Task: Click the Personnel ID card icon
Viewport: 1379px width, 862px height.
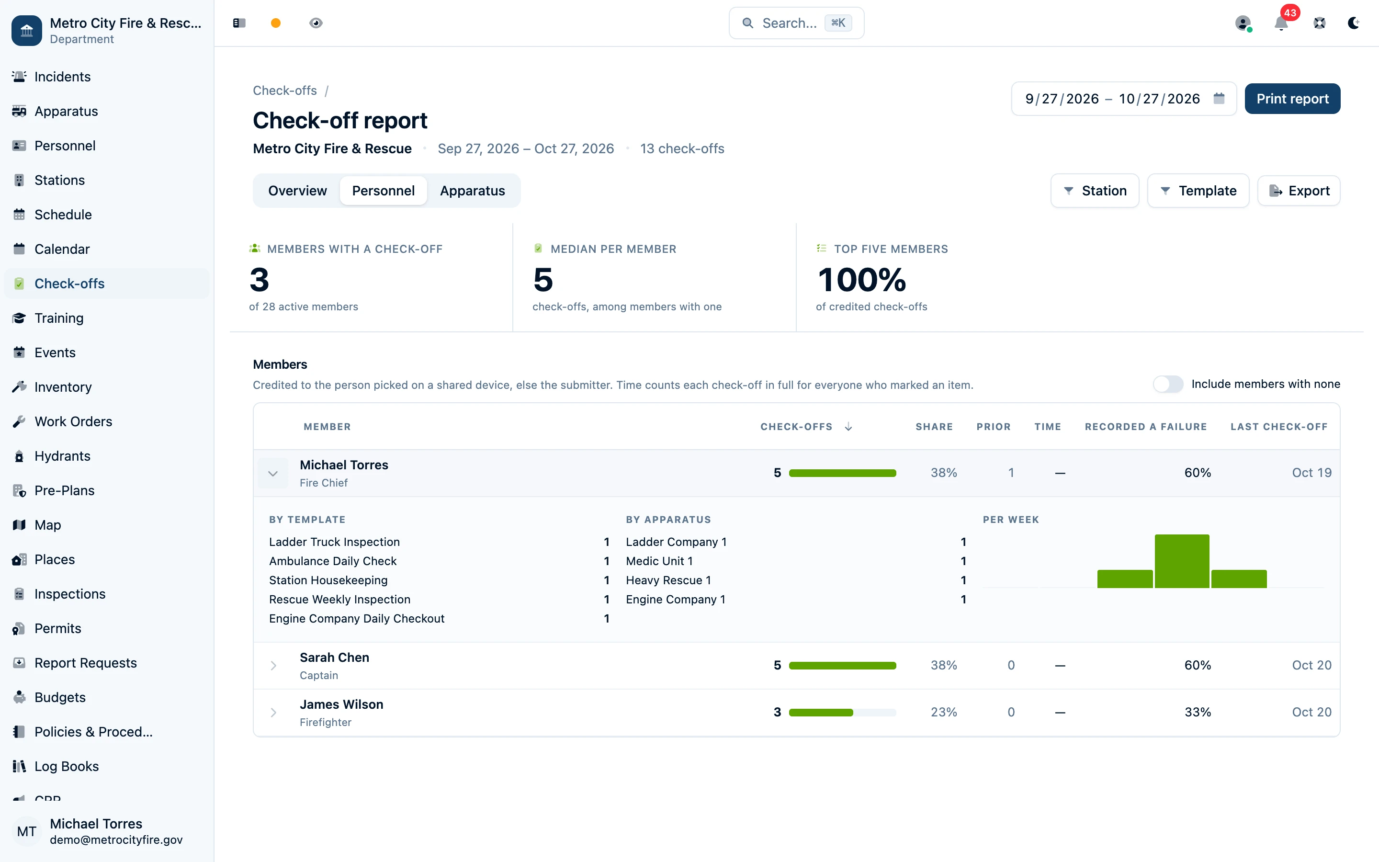Action: click(19, 146)
